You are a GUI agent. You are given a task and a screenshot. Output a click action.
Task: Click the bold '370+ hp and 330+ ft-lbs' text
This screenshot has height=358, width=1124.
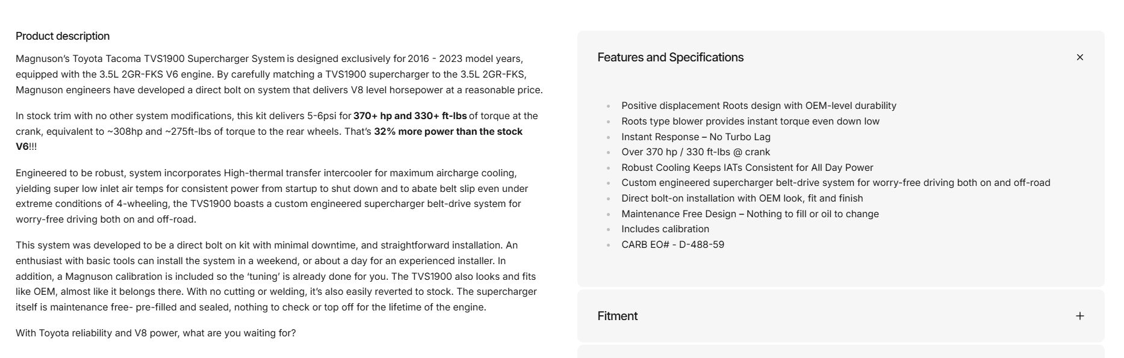[410, 116]
